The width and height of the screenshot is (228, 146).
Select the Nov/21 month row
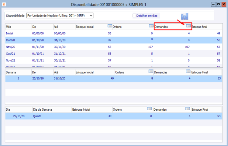point(114,60)
